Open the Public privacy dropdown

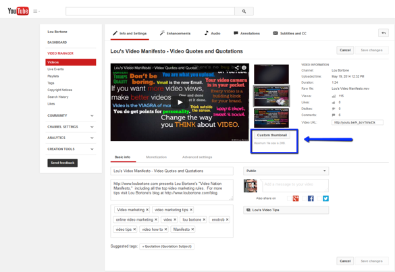pyautogui.click(x=286, y=171)
